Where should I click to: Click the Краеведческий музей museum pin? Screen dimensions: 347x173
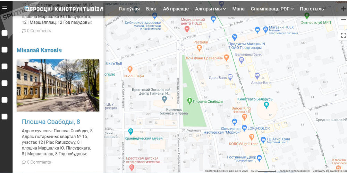(x=130, y=131)
